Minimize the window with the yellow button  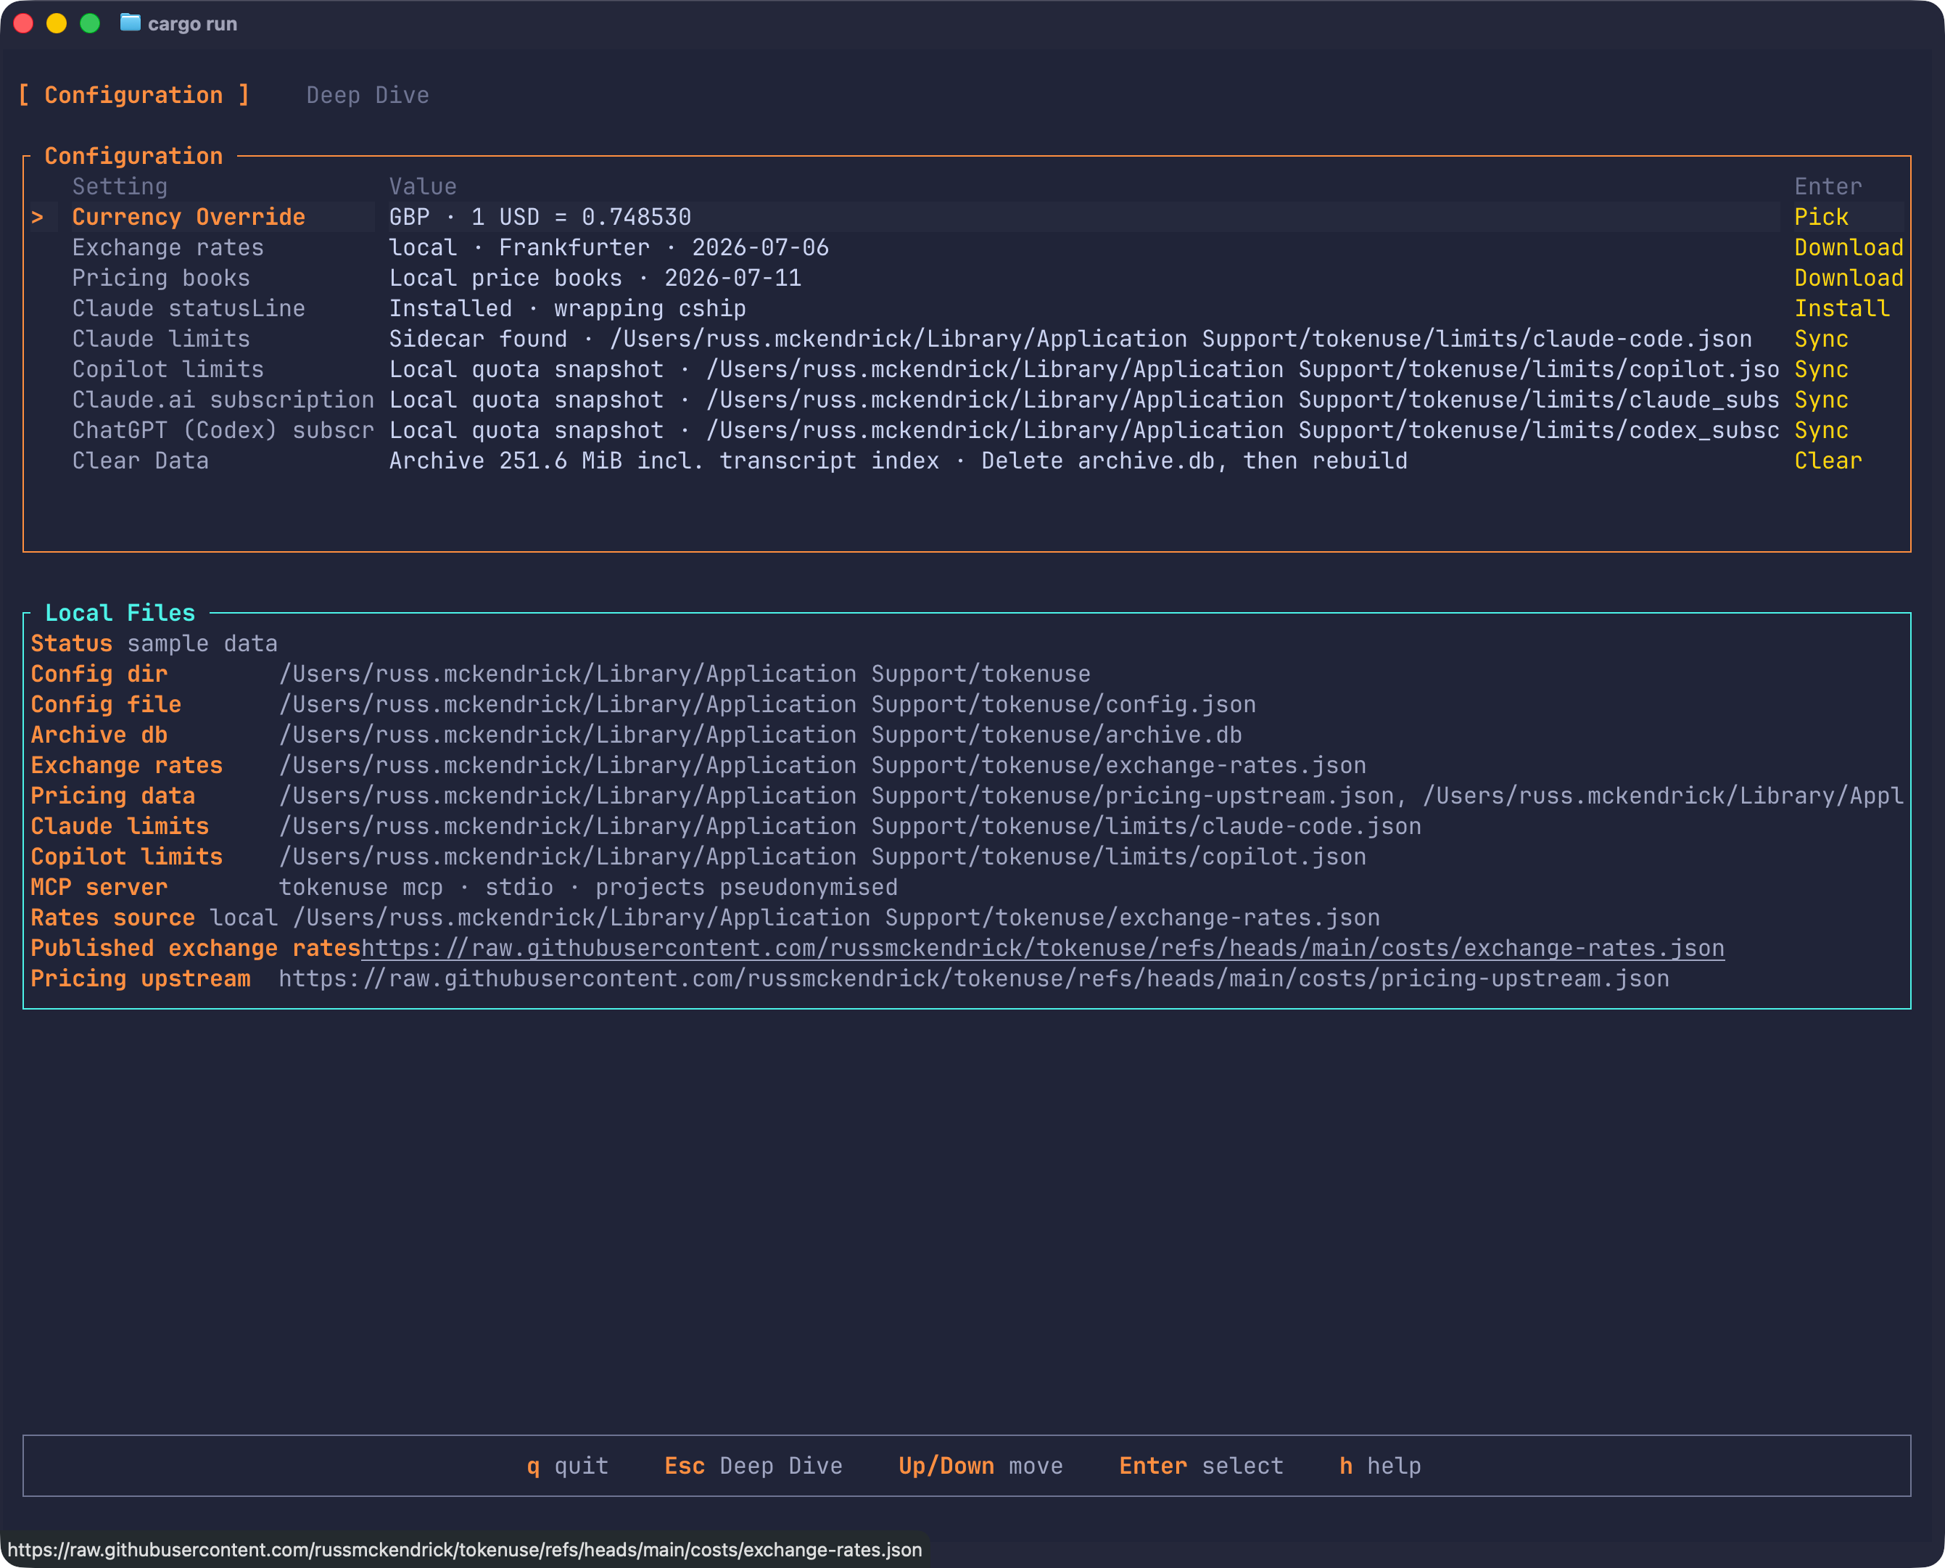[x=57, y=23]
